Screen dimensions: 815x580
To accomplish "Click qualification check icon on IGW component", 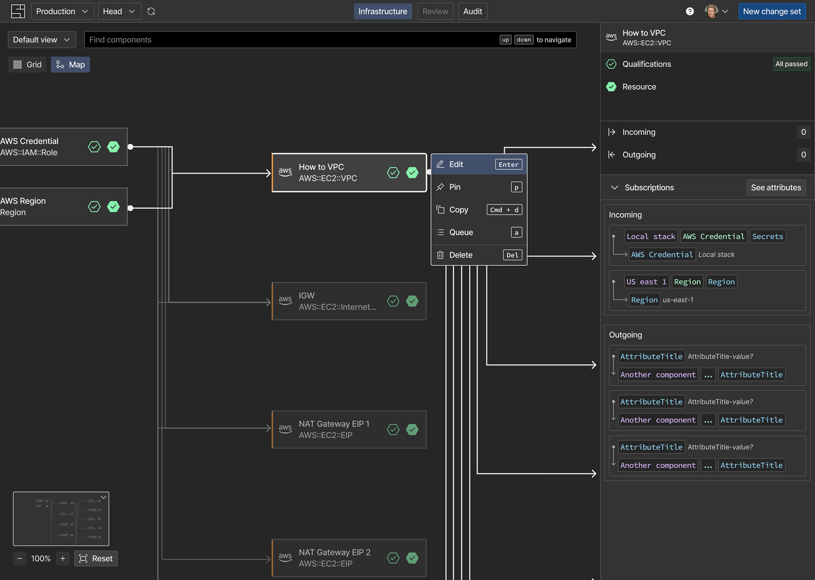I will coord(393,301).
